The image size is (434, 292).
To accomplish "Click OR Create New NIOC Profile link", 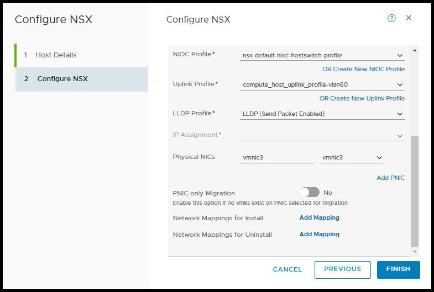I will coord(363,69).
